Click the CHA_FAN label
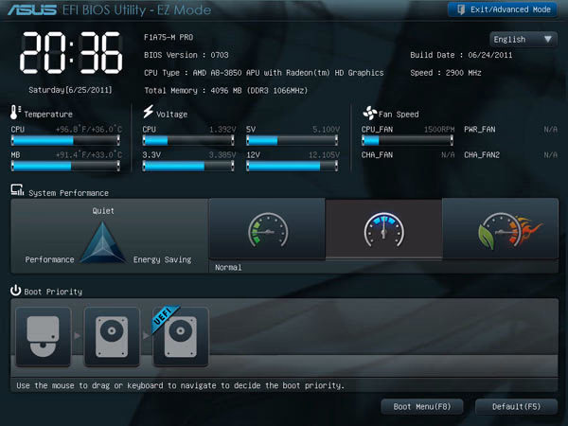This screenshot has height=426, width=568. coord(377,155)
